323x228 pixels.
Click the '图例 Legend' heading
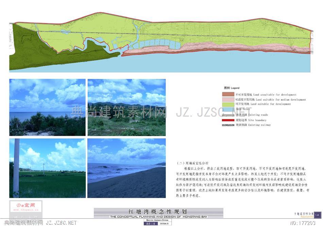point(232,88)
